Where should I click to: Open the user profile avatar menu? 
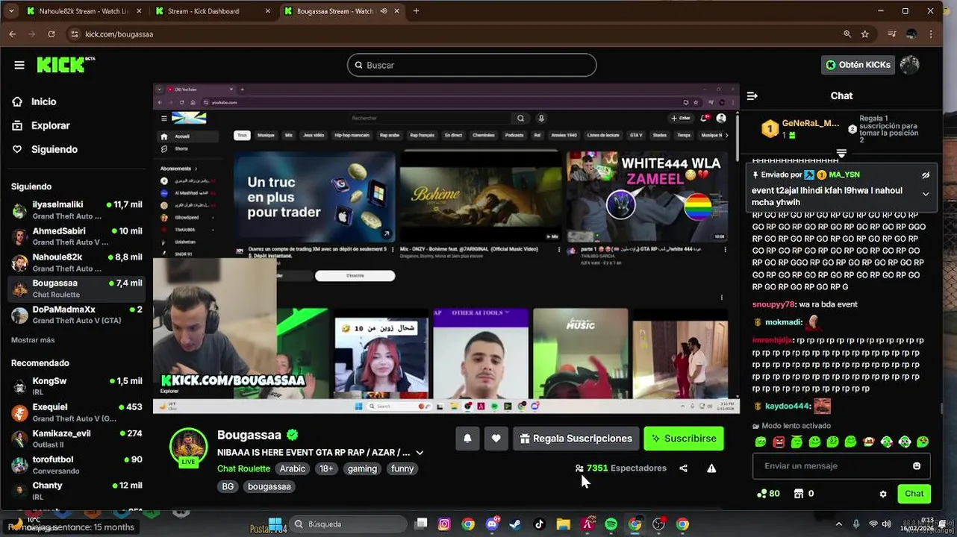pyautogui.click(x=909, y=65)
